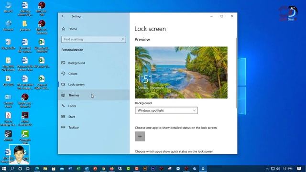Open Firefox from the taskbar

pyautogui.click(x=111, y=169)
